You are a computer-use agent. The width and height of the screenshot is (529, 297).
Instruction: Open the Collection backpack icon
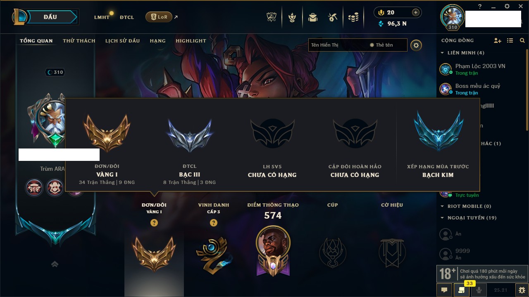point(313,17)
